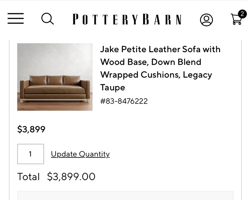Focus the quantity input field
The height and width of the screenshot is (200, 249).
[30, 154]
